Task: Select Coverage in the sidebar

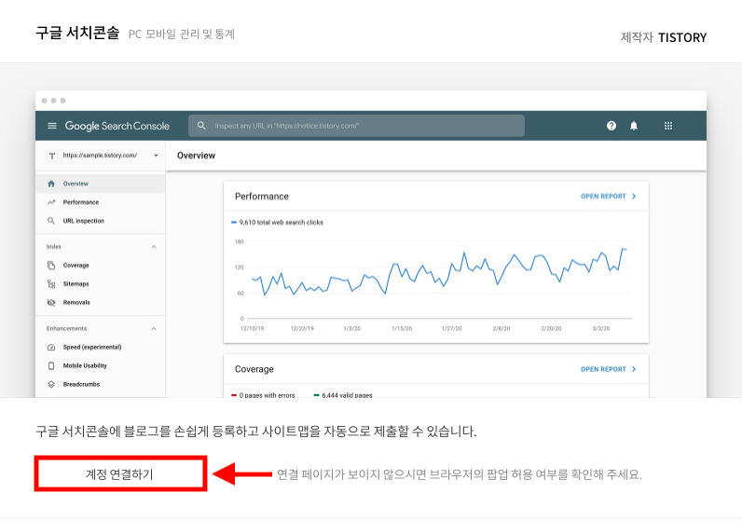Action: coord(101,266)
